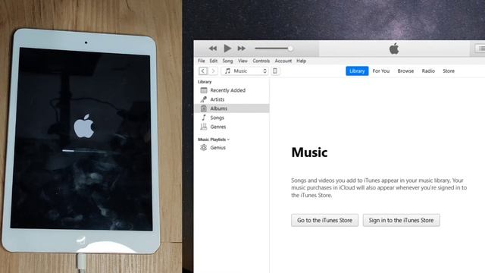Click Go to the iTunes Store button
The width and height of the screenshot is (485, 273).
pyautogui.click(x=324, y=220)
